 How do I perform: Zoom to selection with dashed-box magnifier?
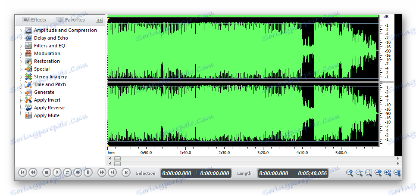click(x=369, y=173)
